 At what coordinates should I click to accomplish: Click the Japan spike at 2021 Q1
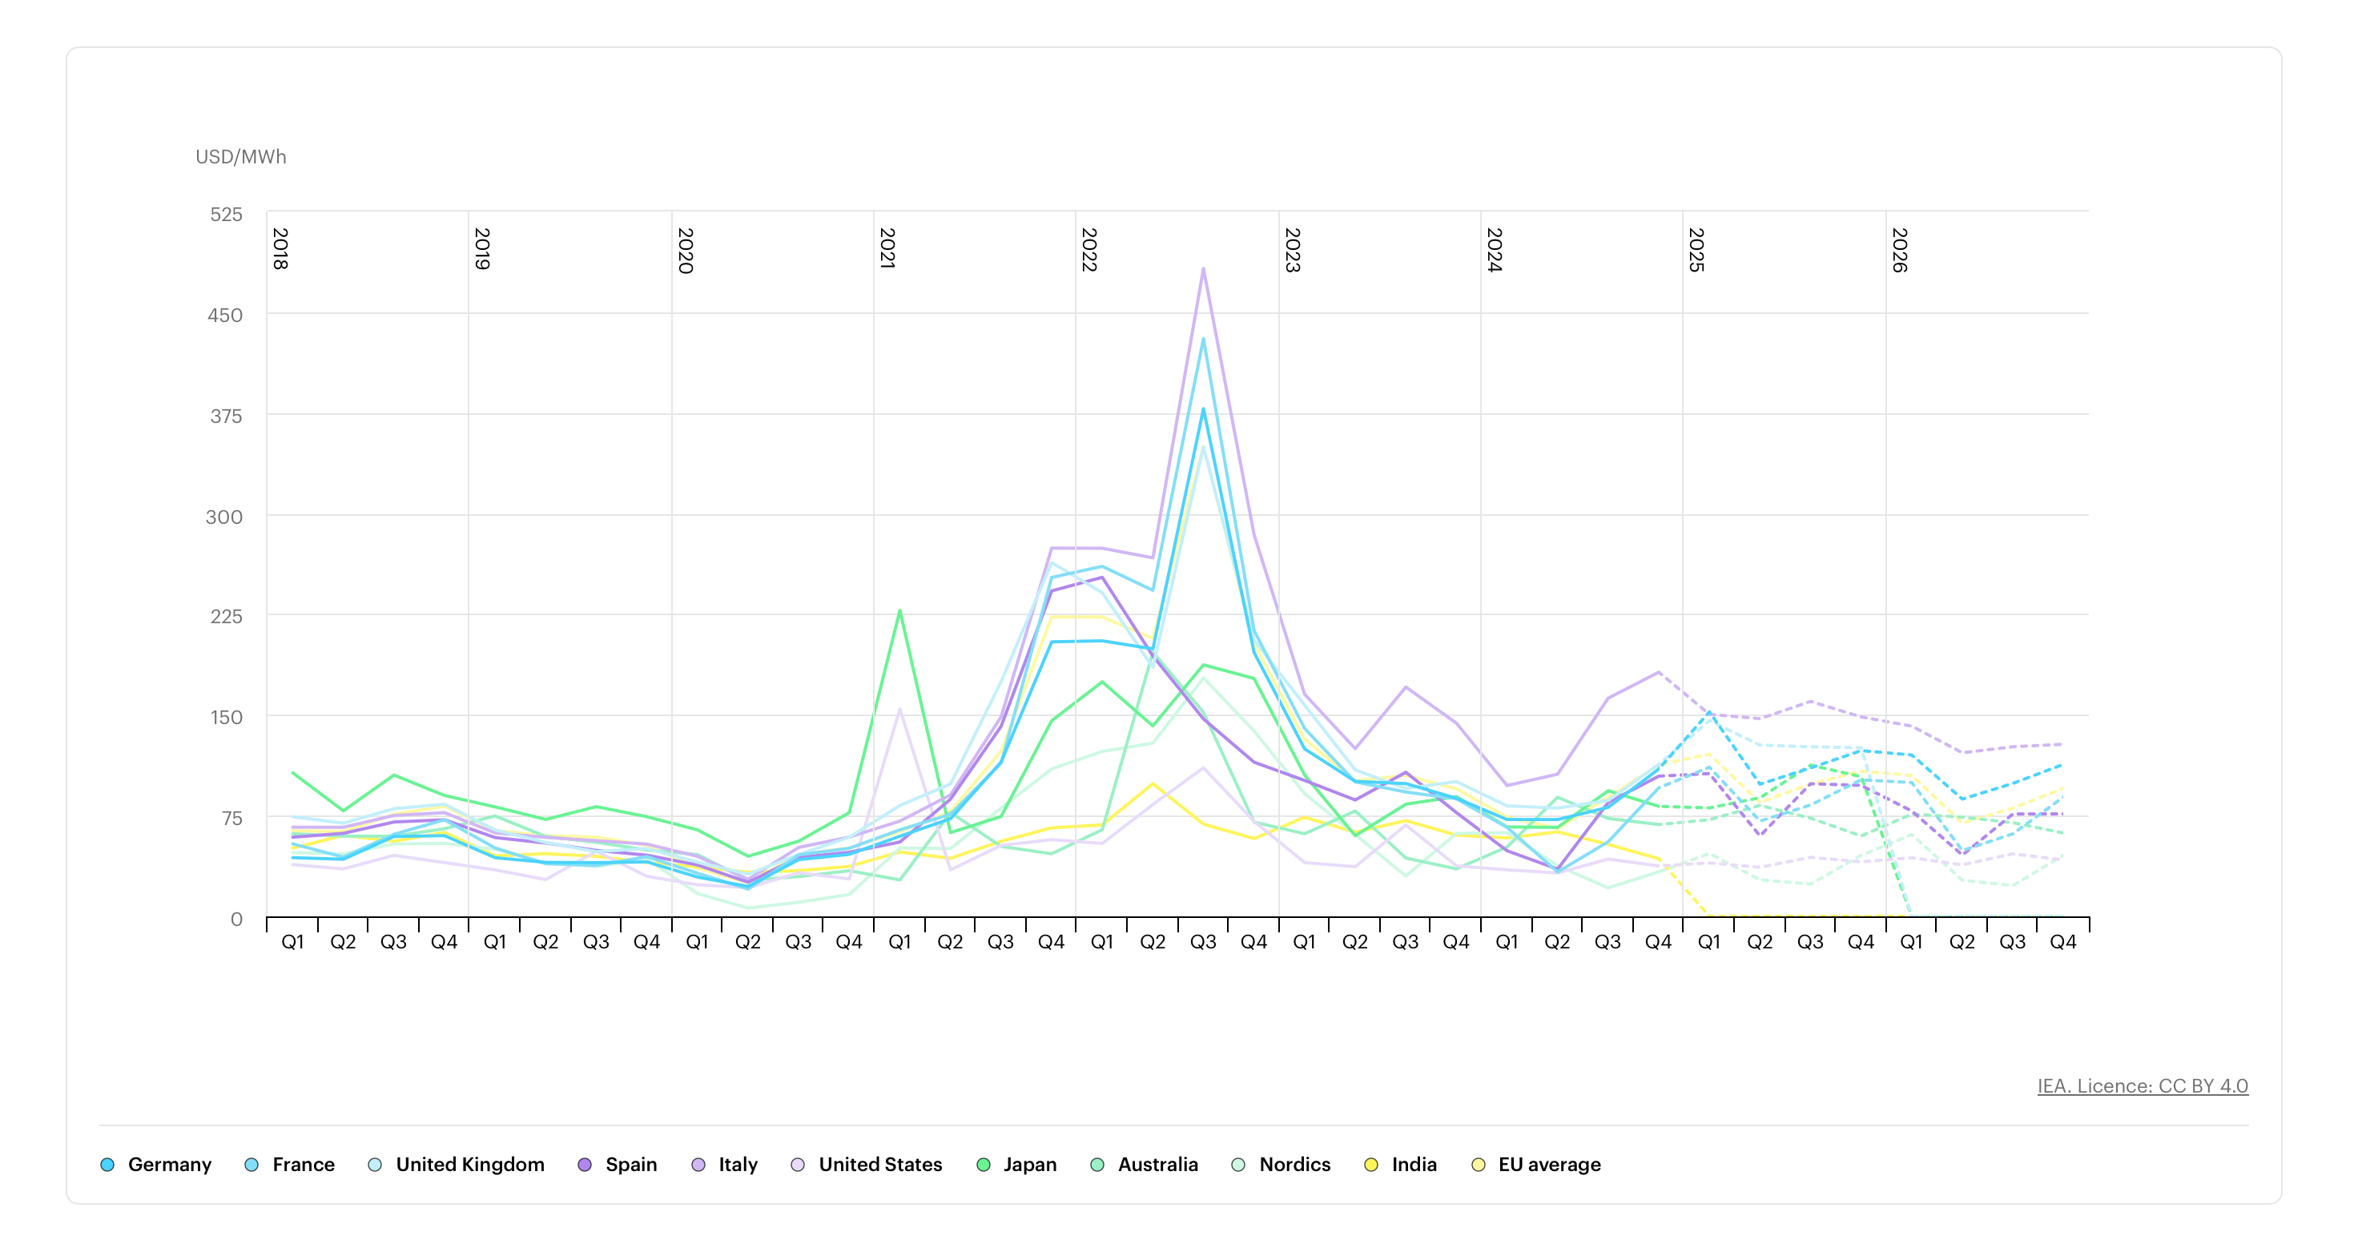(x=899, y=610)
